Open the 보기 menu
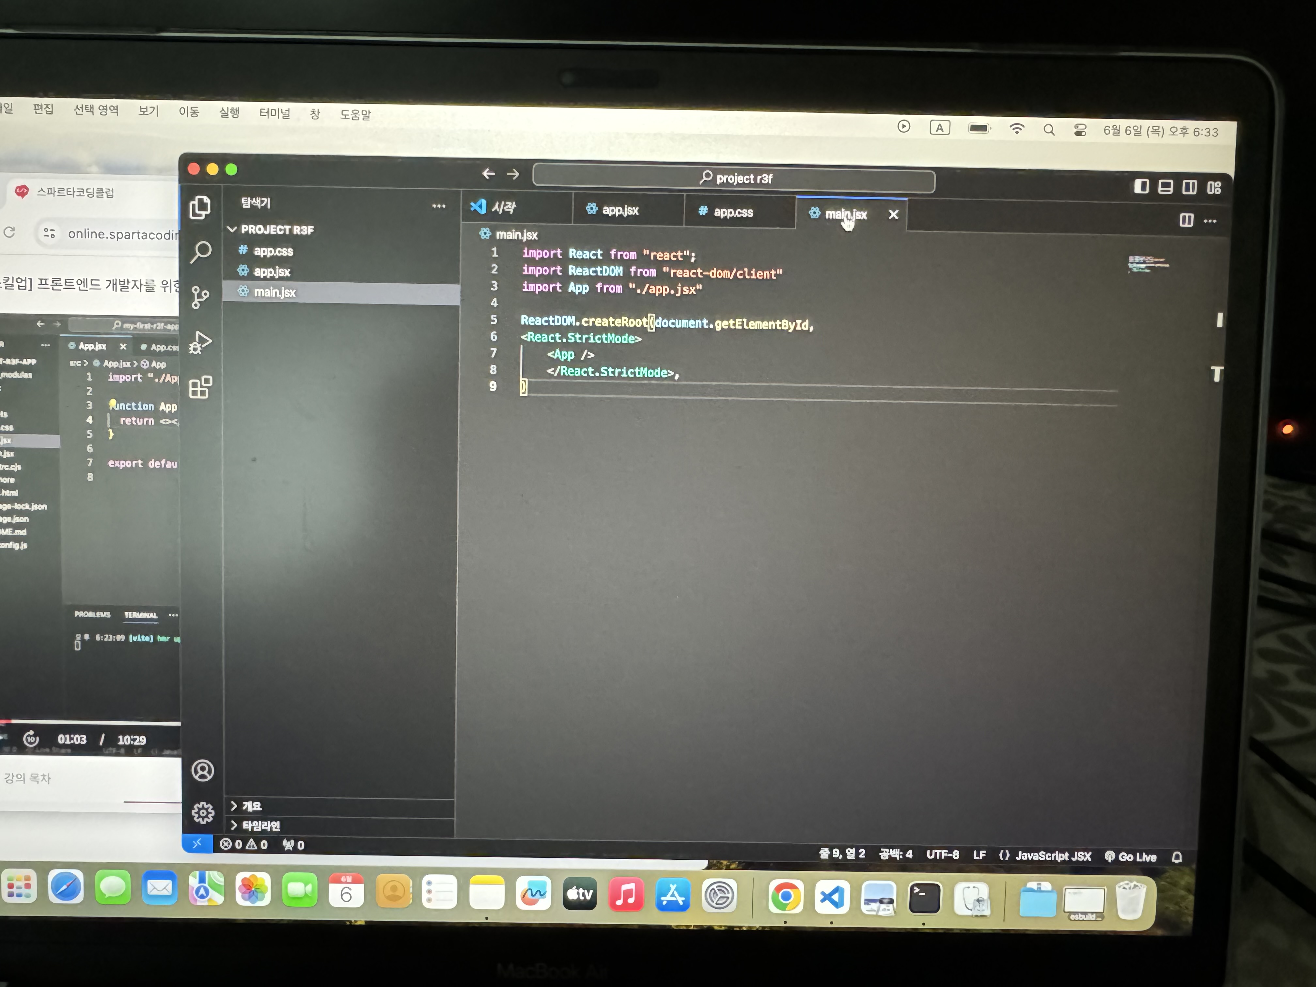This screenshot has height=987, width=1316. (x=148, y=111)
